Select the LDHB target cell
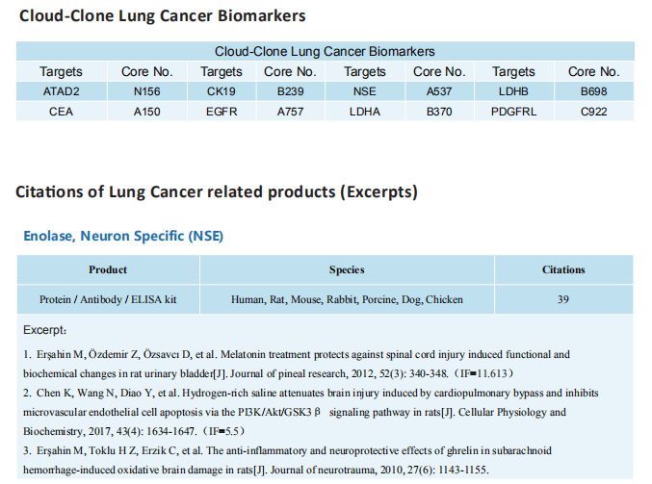 513,91
